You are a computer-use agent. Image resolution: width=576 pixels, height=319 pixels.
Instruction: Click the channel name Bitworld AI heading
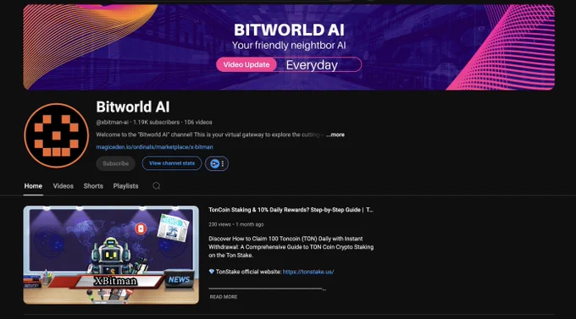(133, 107)
